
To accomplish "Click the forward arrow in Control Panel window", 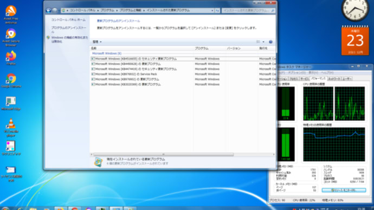I will coord(55,10).
